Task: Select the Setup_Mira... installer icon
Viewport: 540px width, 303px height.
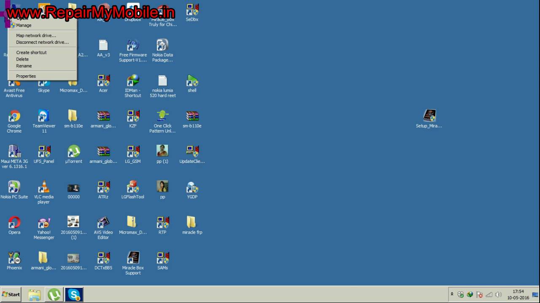Action: click(x=429, y=119)
